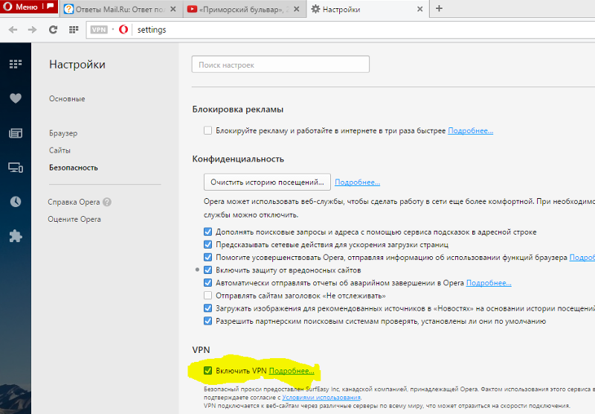Open the Сайты settings section
The width and height of the screenshot is (595, 414).
click(x=59, y=150)
